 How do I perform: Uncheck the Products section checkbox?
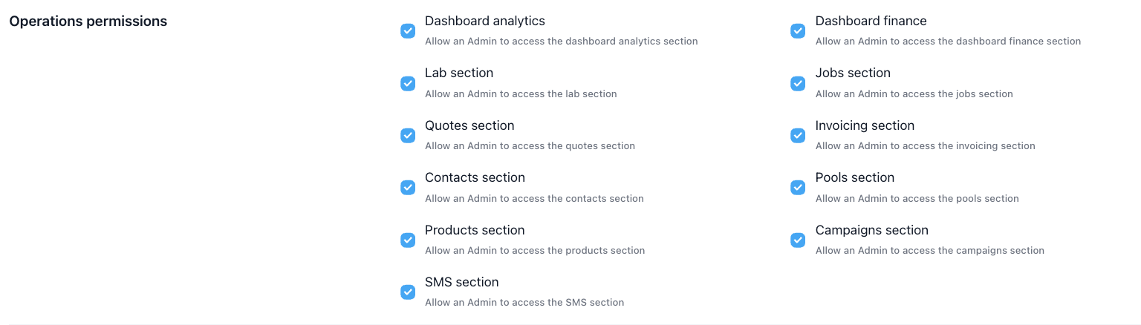pos(408,240)
